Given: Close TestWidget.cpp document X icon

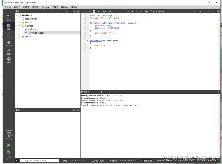Looking at the screenshot, I should [128, 11].
